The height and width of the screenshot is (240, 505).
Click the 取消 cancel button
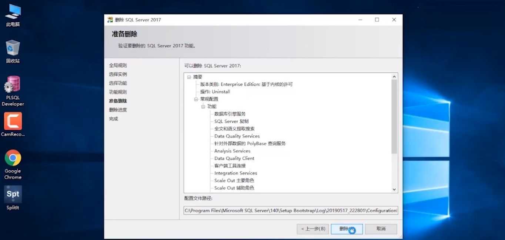(381, 229)
